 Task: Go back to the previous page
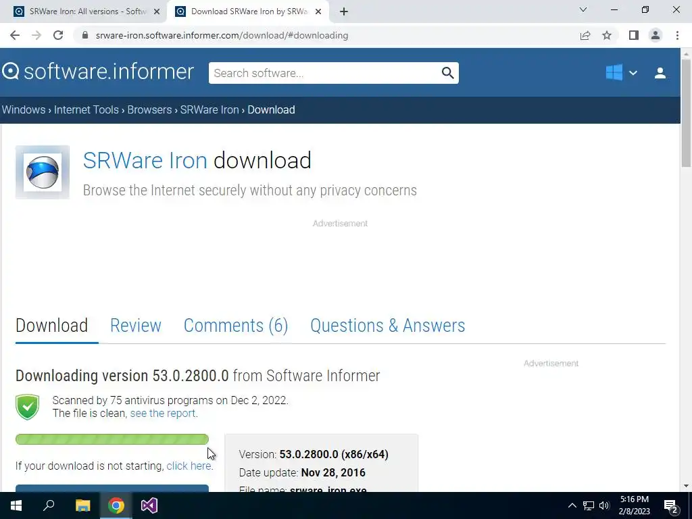15,35
